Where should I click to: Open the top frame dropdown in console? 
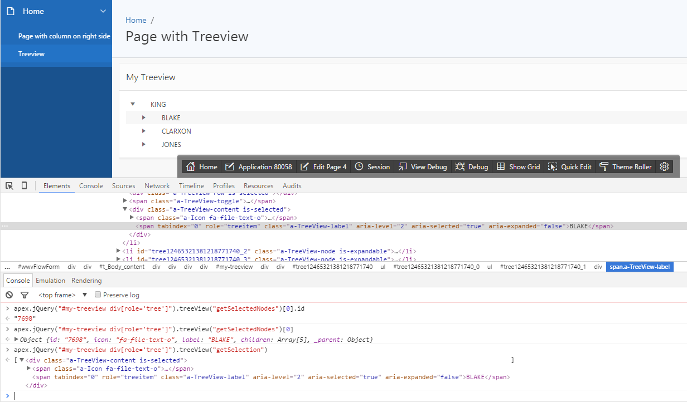tap(57, 295)
